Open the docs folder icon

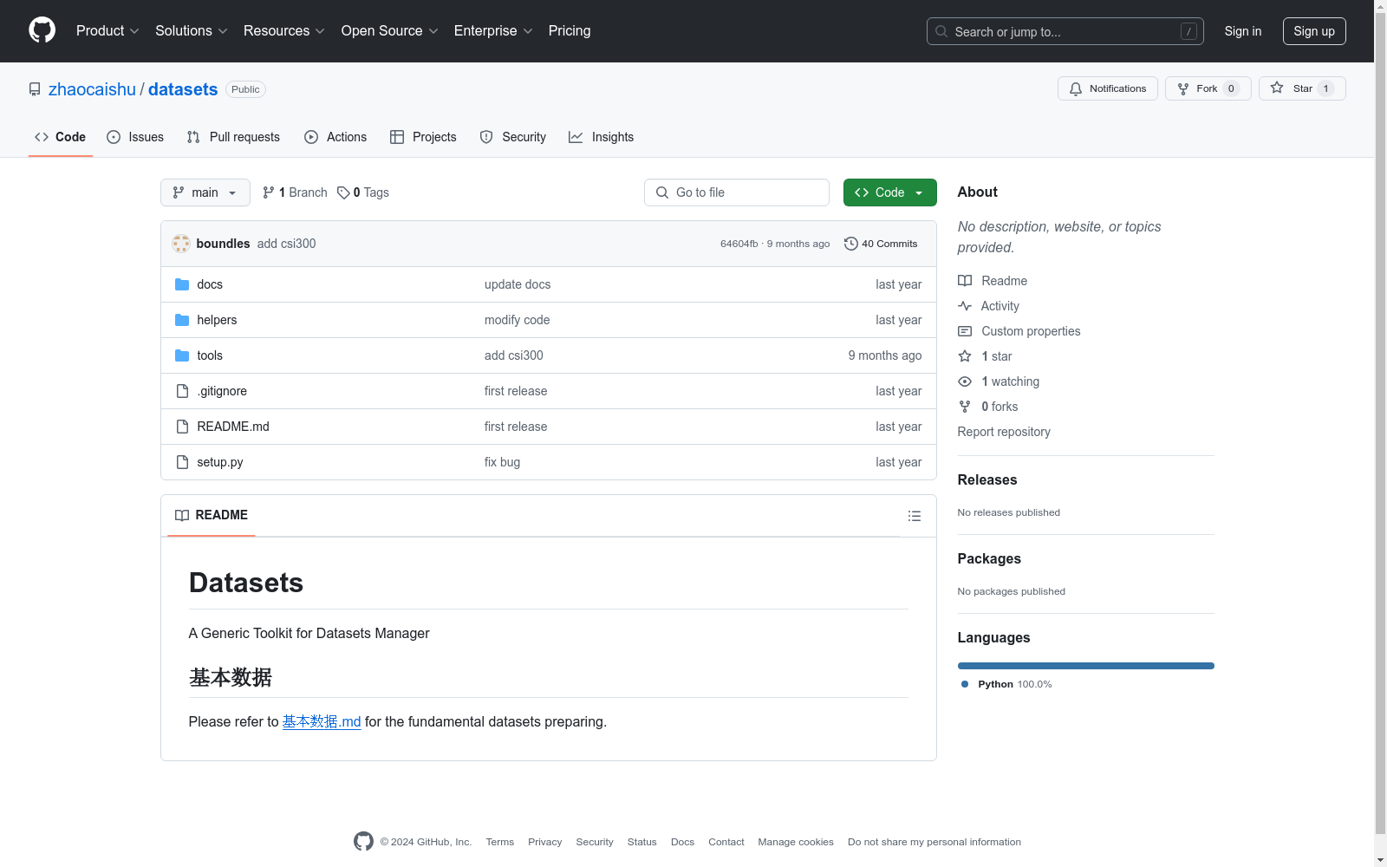point(182,284)
